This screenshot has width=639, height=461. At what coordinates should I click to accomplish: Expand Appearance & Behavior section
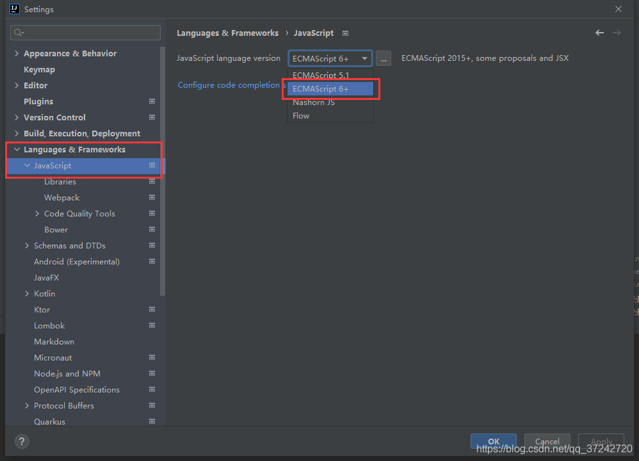[x=17, y=53]
